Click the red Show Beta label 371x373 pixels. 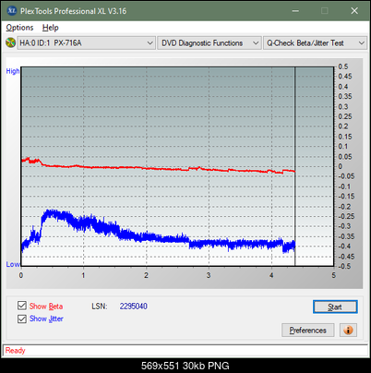[46, 307]
